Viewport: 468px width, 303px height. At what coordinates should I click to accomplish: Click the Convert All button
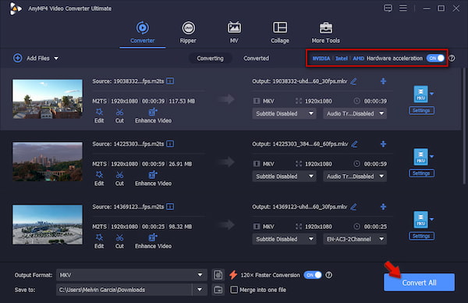[419, 283]
